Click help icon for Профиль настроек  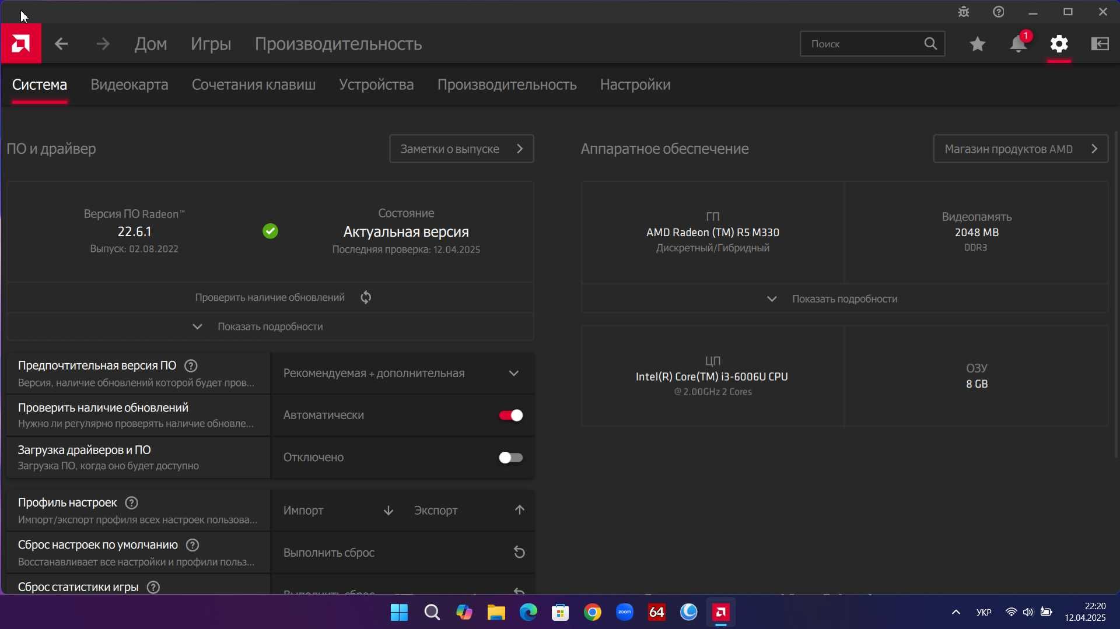point(132,503)
